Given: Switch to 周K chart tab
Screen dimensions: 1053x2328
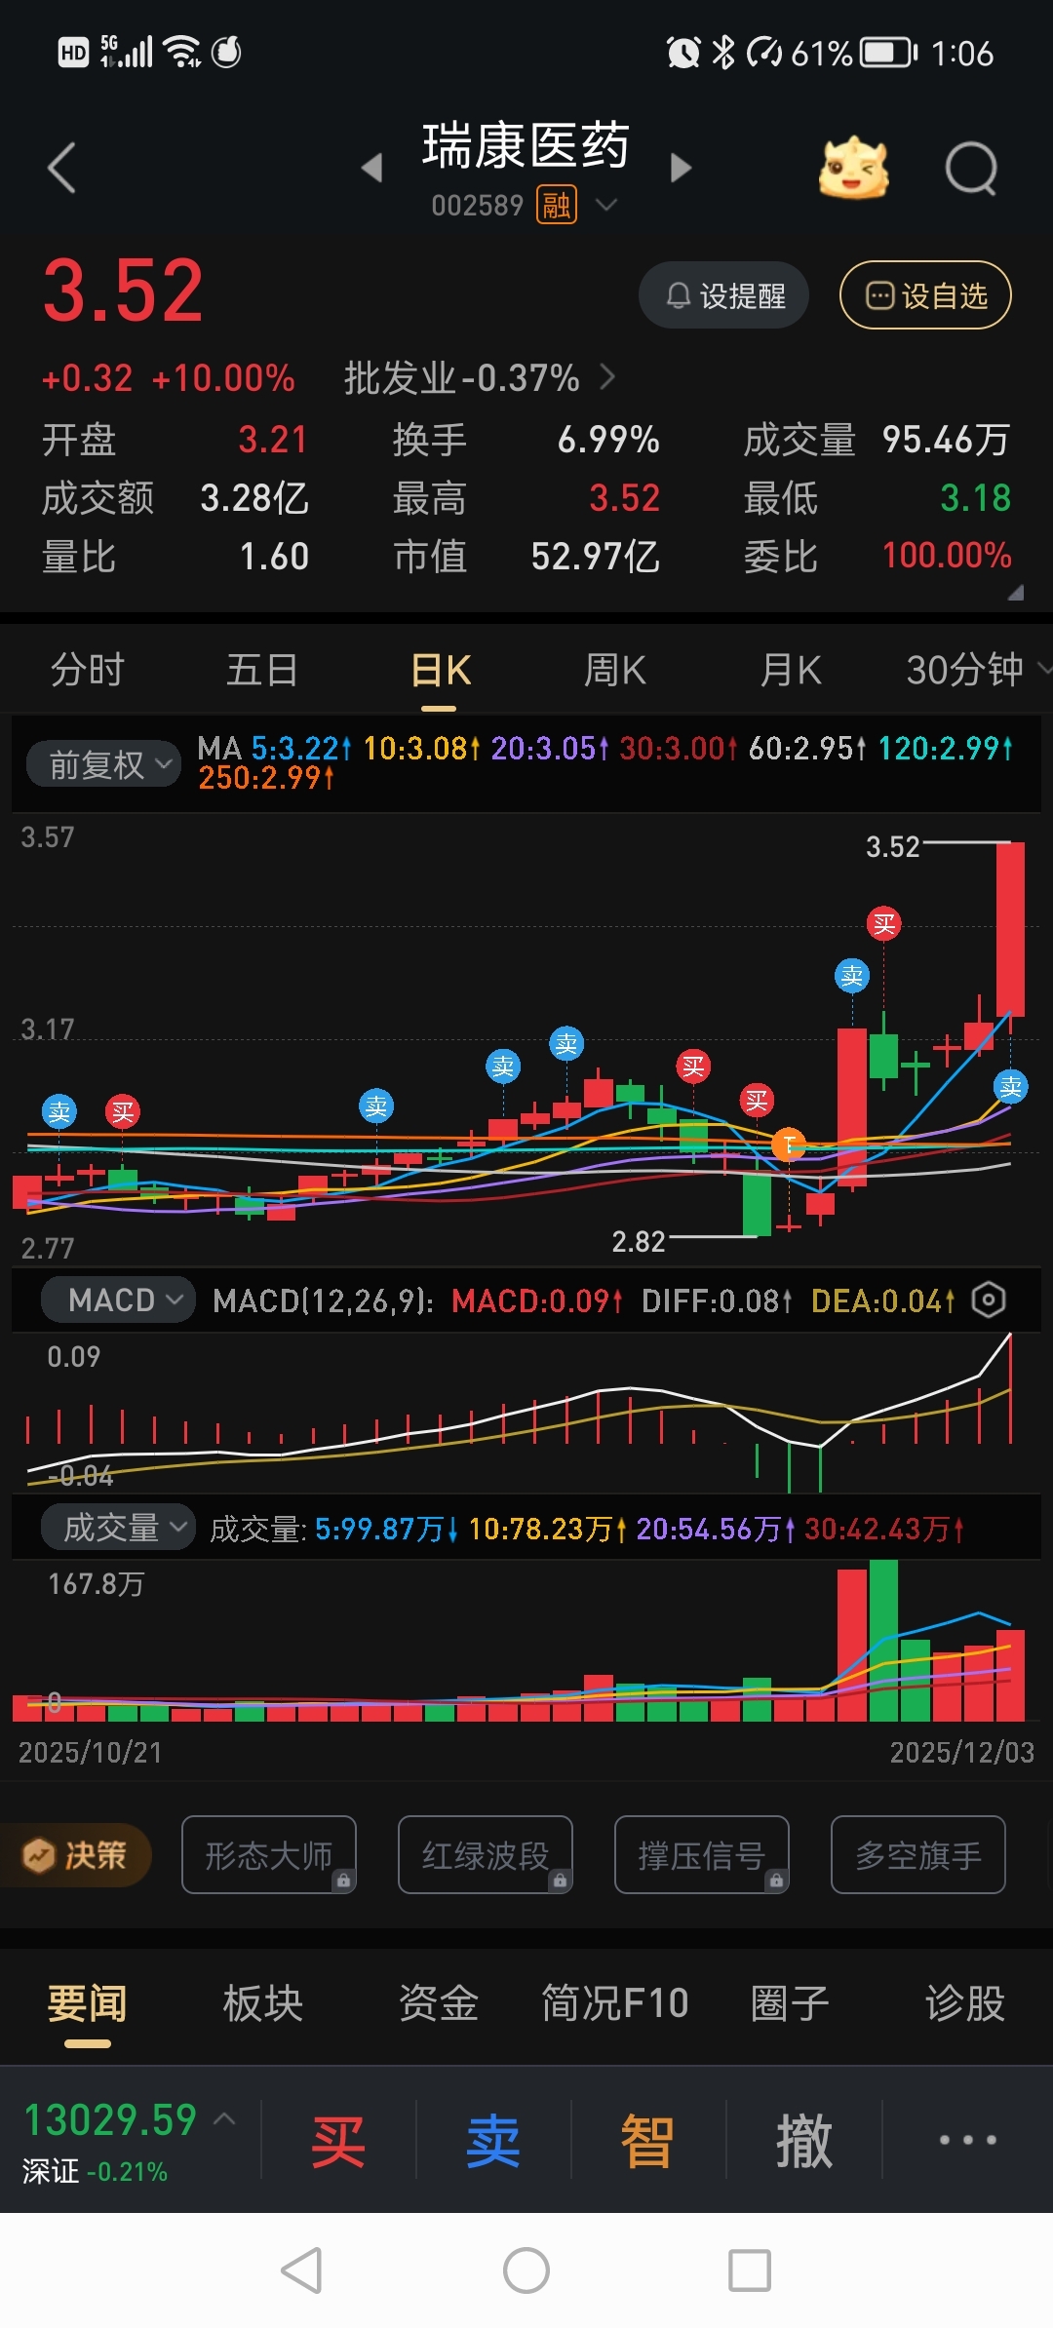Looking at the screenshot, I should coord(614,671).
